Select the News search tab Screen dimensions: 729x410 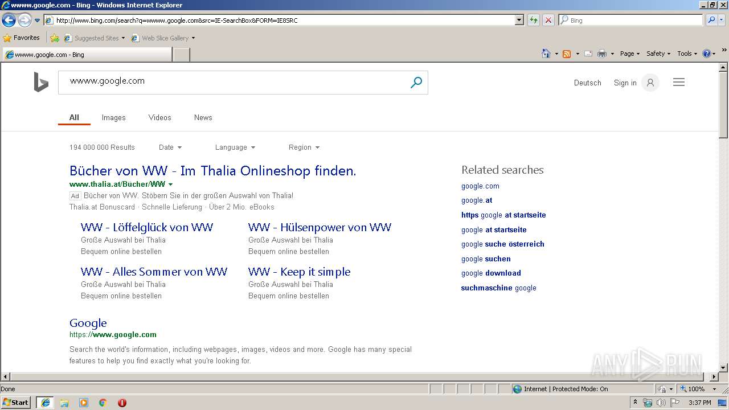pos(203,117)
